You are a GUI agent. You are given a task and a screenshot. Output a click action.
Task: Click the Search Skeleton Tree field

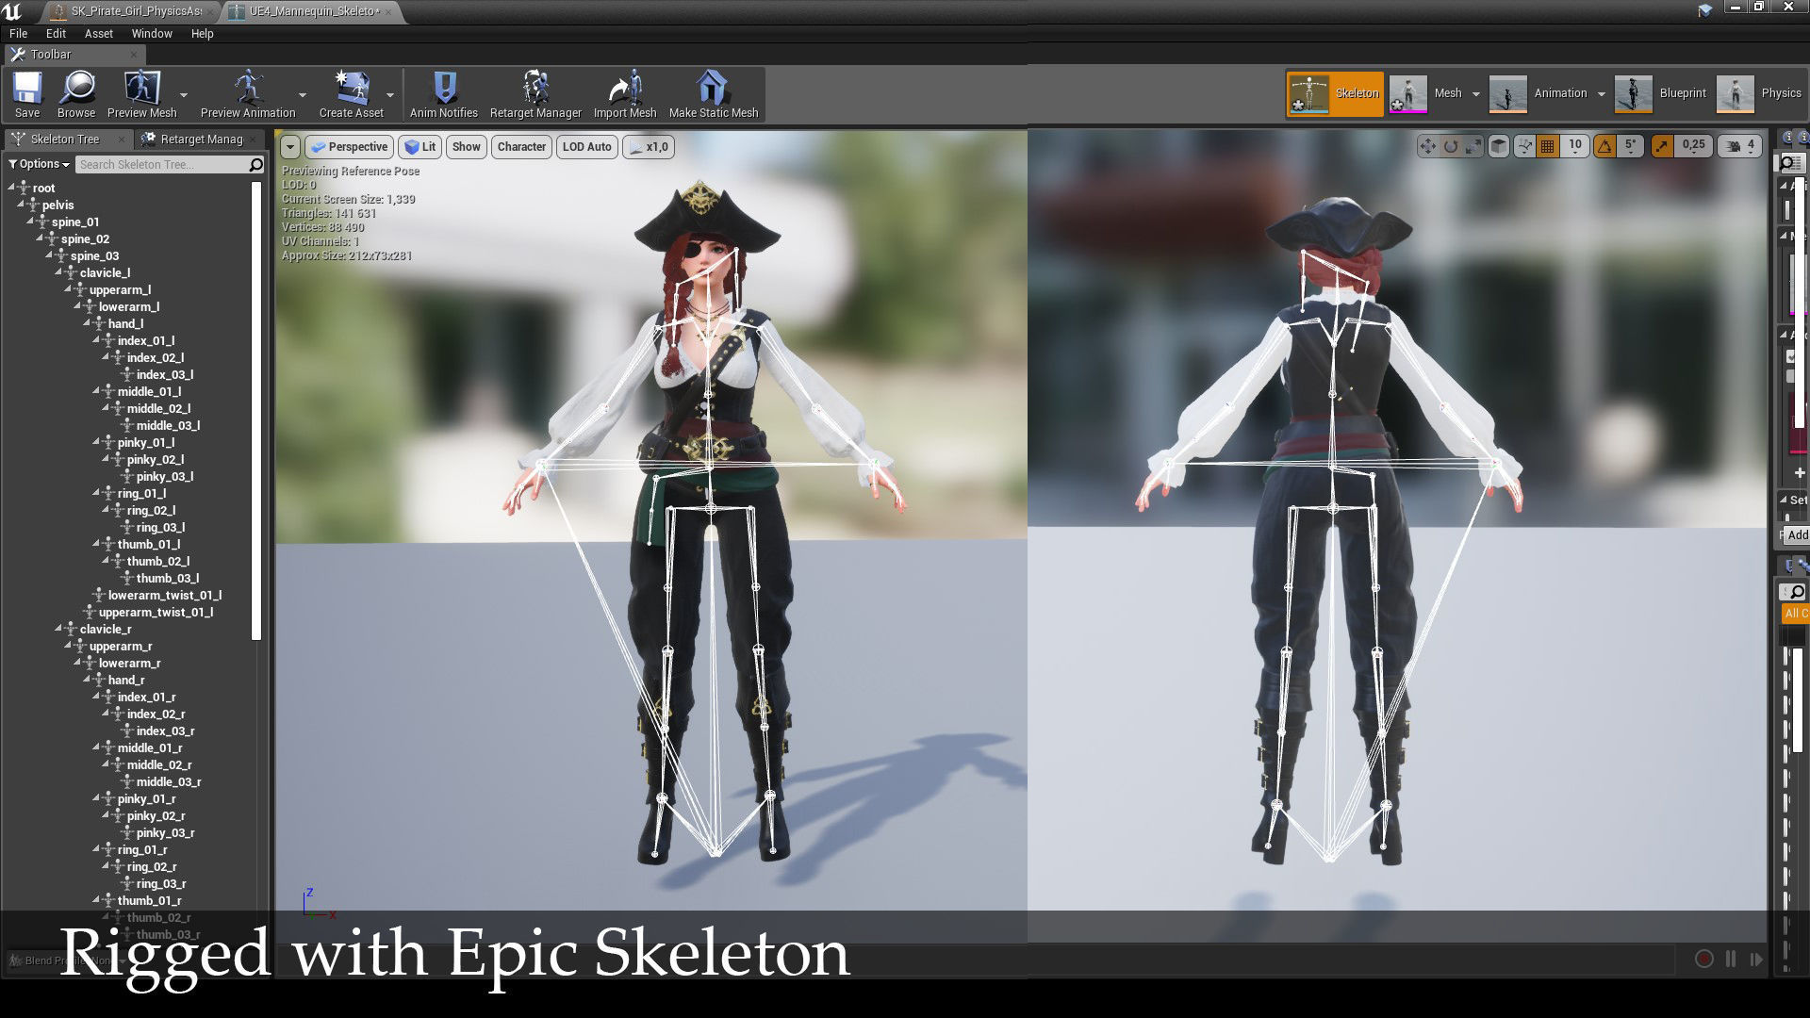[160, 164]
